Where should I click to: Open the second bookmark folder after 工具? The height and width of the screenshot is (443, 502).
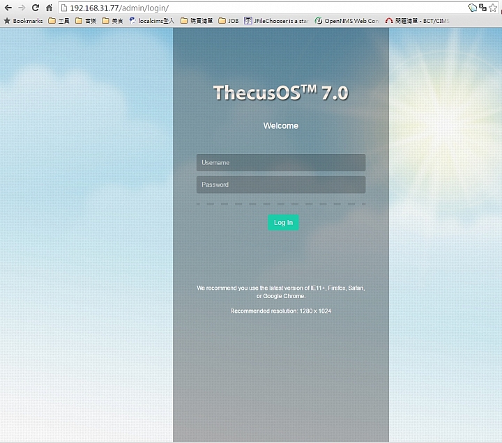click(86, 21)
